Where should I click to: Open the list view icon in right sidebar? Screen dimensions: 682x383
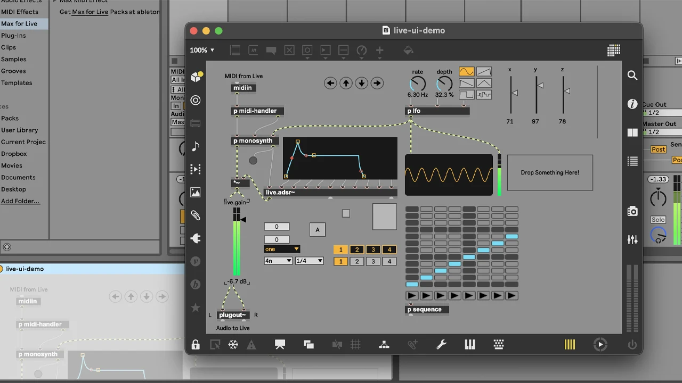click(632, 161)
